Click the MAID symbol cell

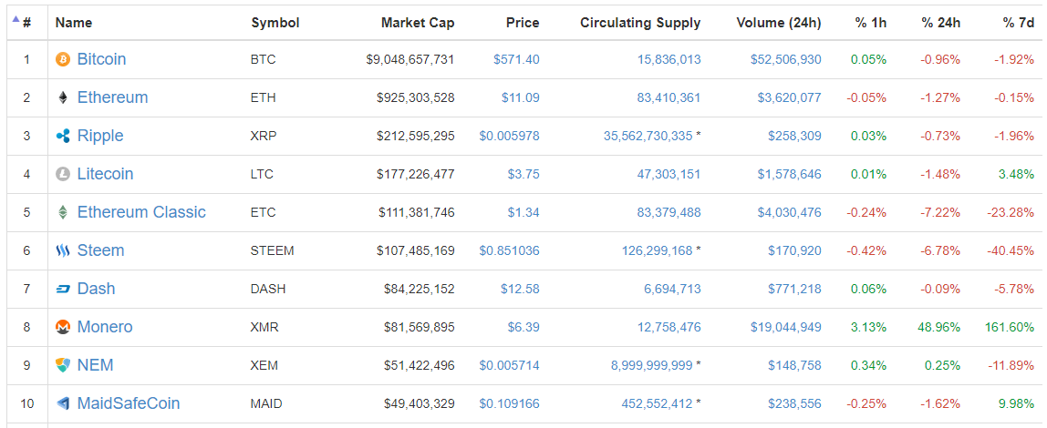[x=266, y=404]
